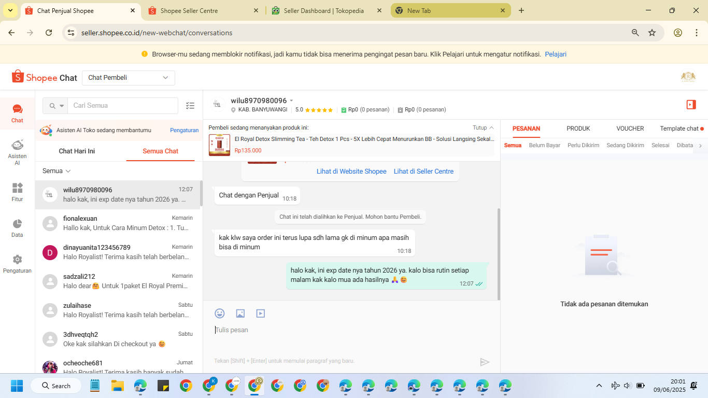
Task: Click the Shopee Chat logo
Action: tap(45, 78)
